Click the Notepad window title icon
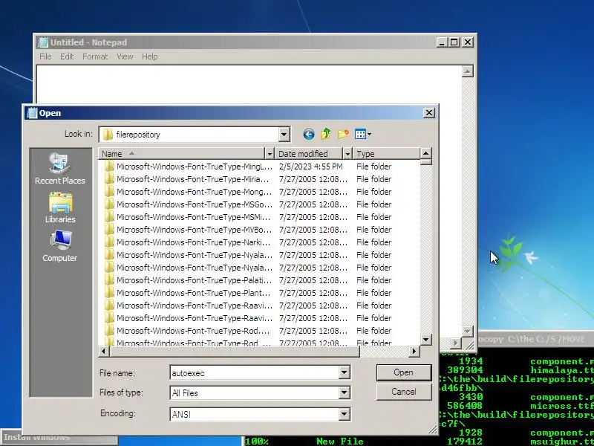This screenshot has height=446, width=594. coord(43,42)
